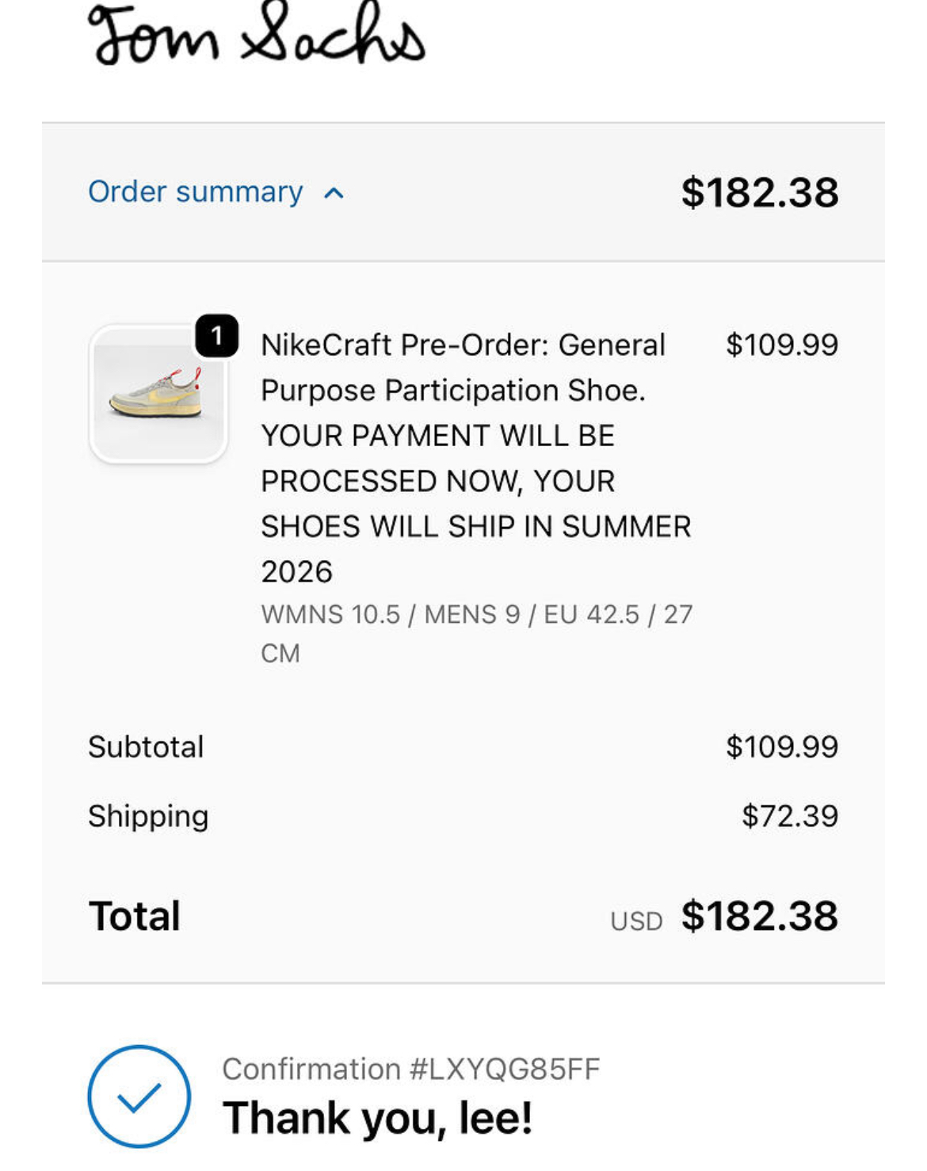Click the Subtotal amount $109.99
The image size is (927, 1171).
(x=781, y=746)
